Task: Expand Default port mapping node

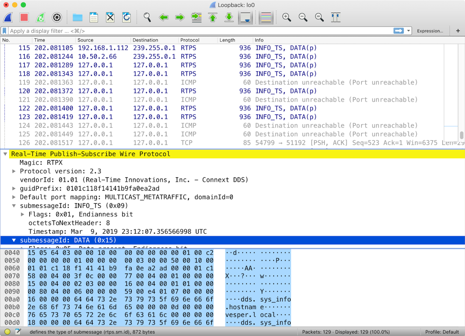Action: (x=14, y=197)
